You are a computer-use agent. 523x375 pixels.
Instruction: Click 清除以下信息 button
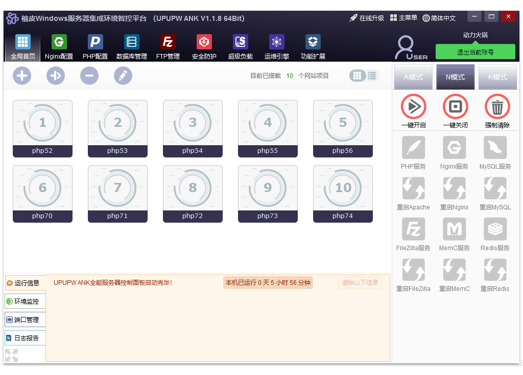pos(360,283)
